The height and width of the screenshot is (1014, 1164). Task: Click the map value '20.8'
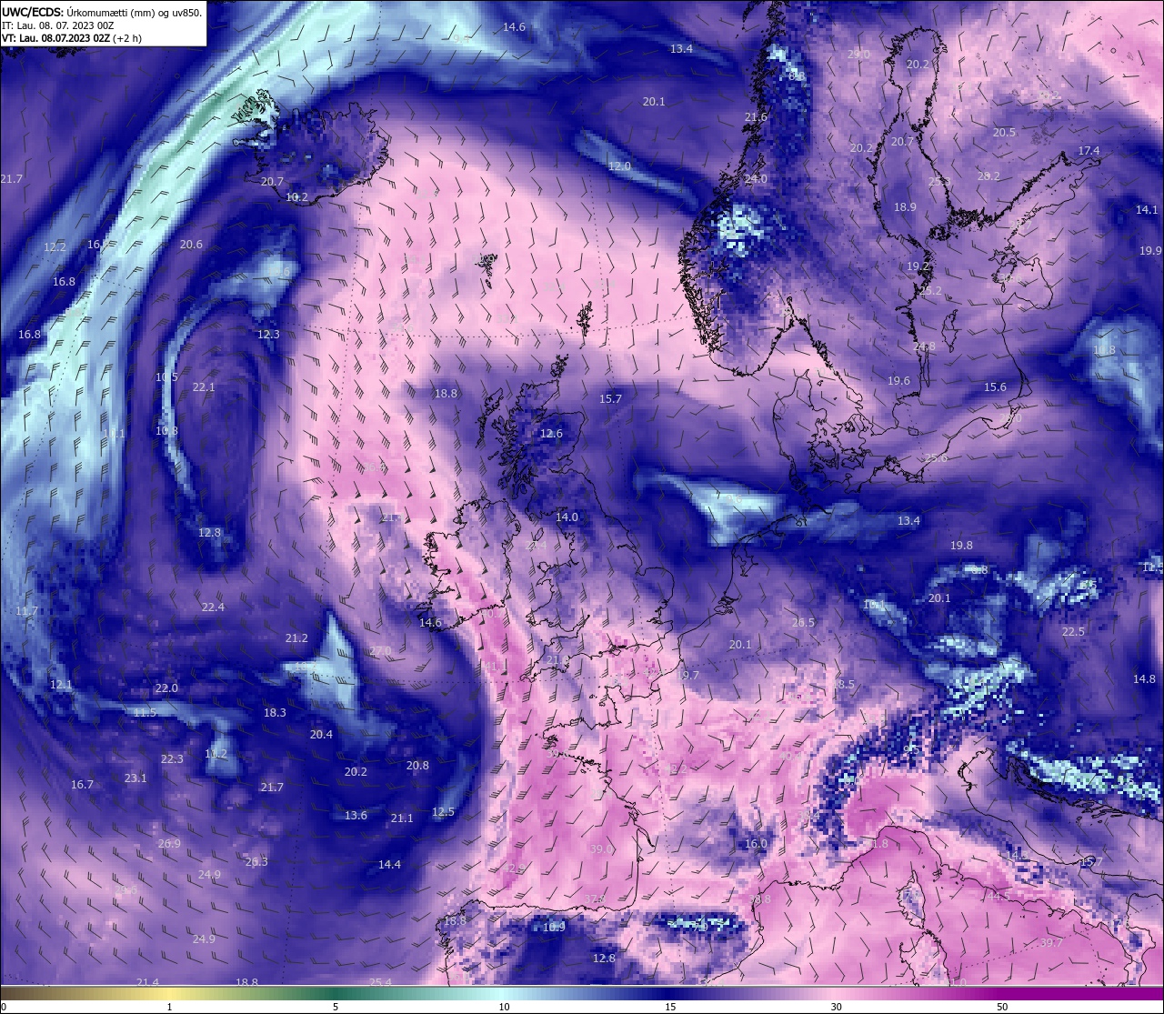click(x=417, y=766)
